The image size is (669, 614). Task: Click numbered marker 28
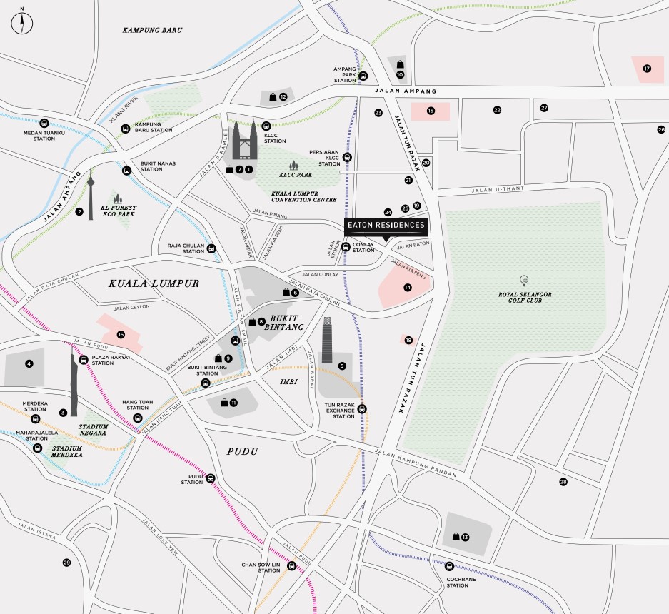[563, 482]
